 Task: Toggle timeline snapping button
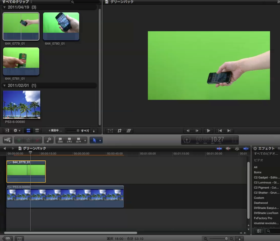click(x=246, y=149)
